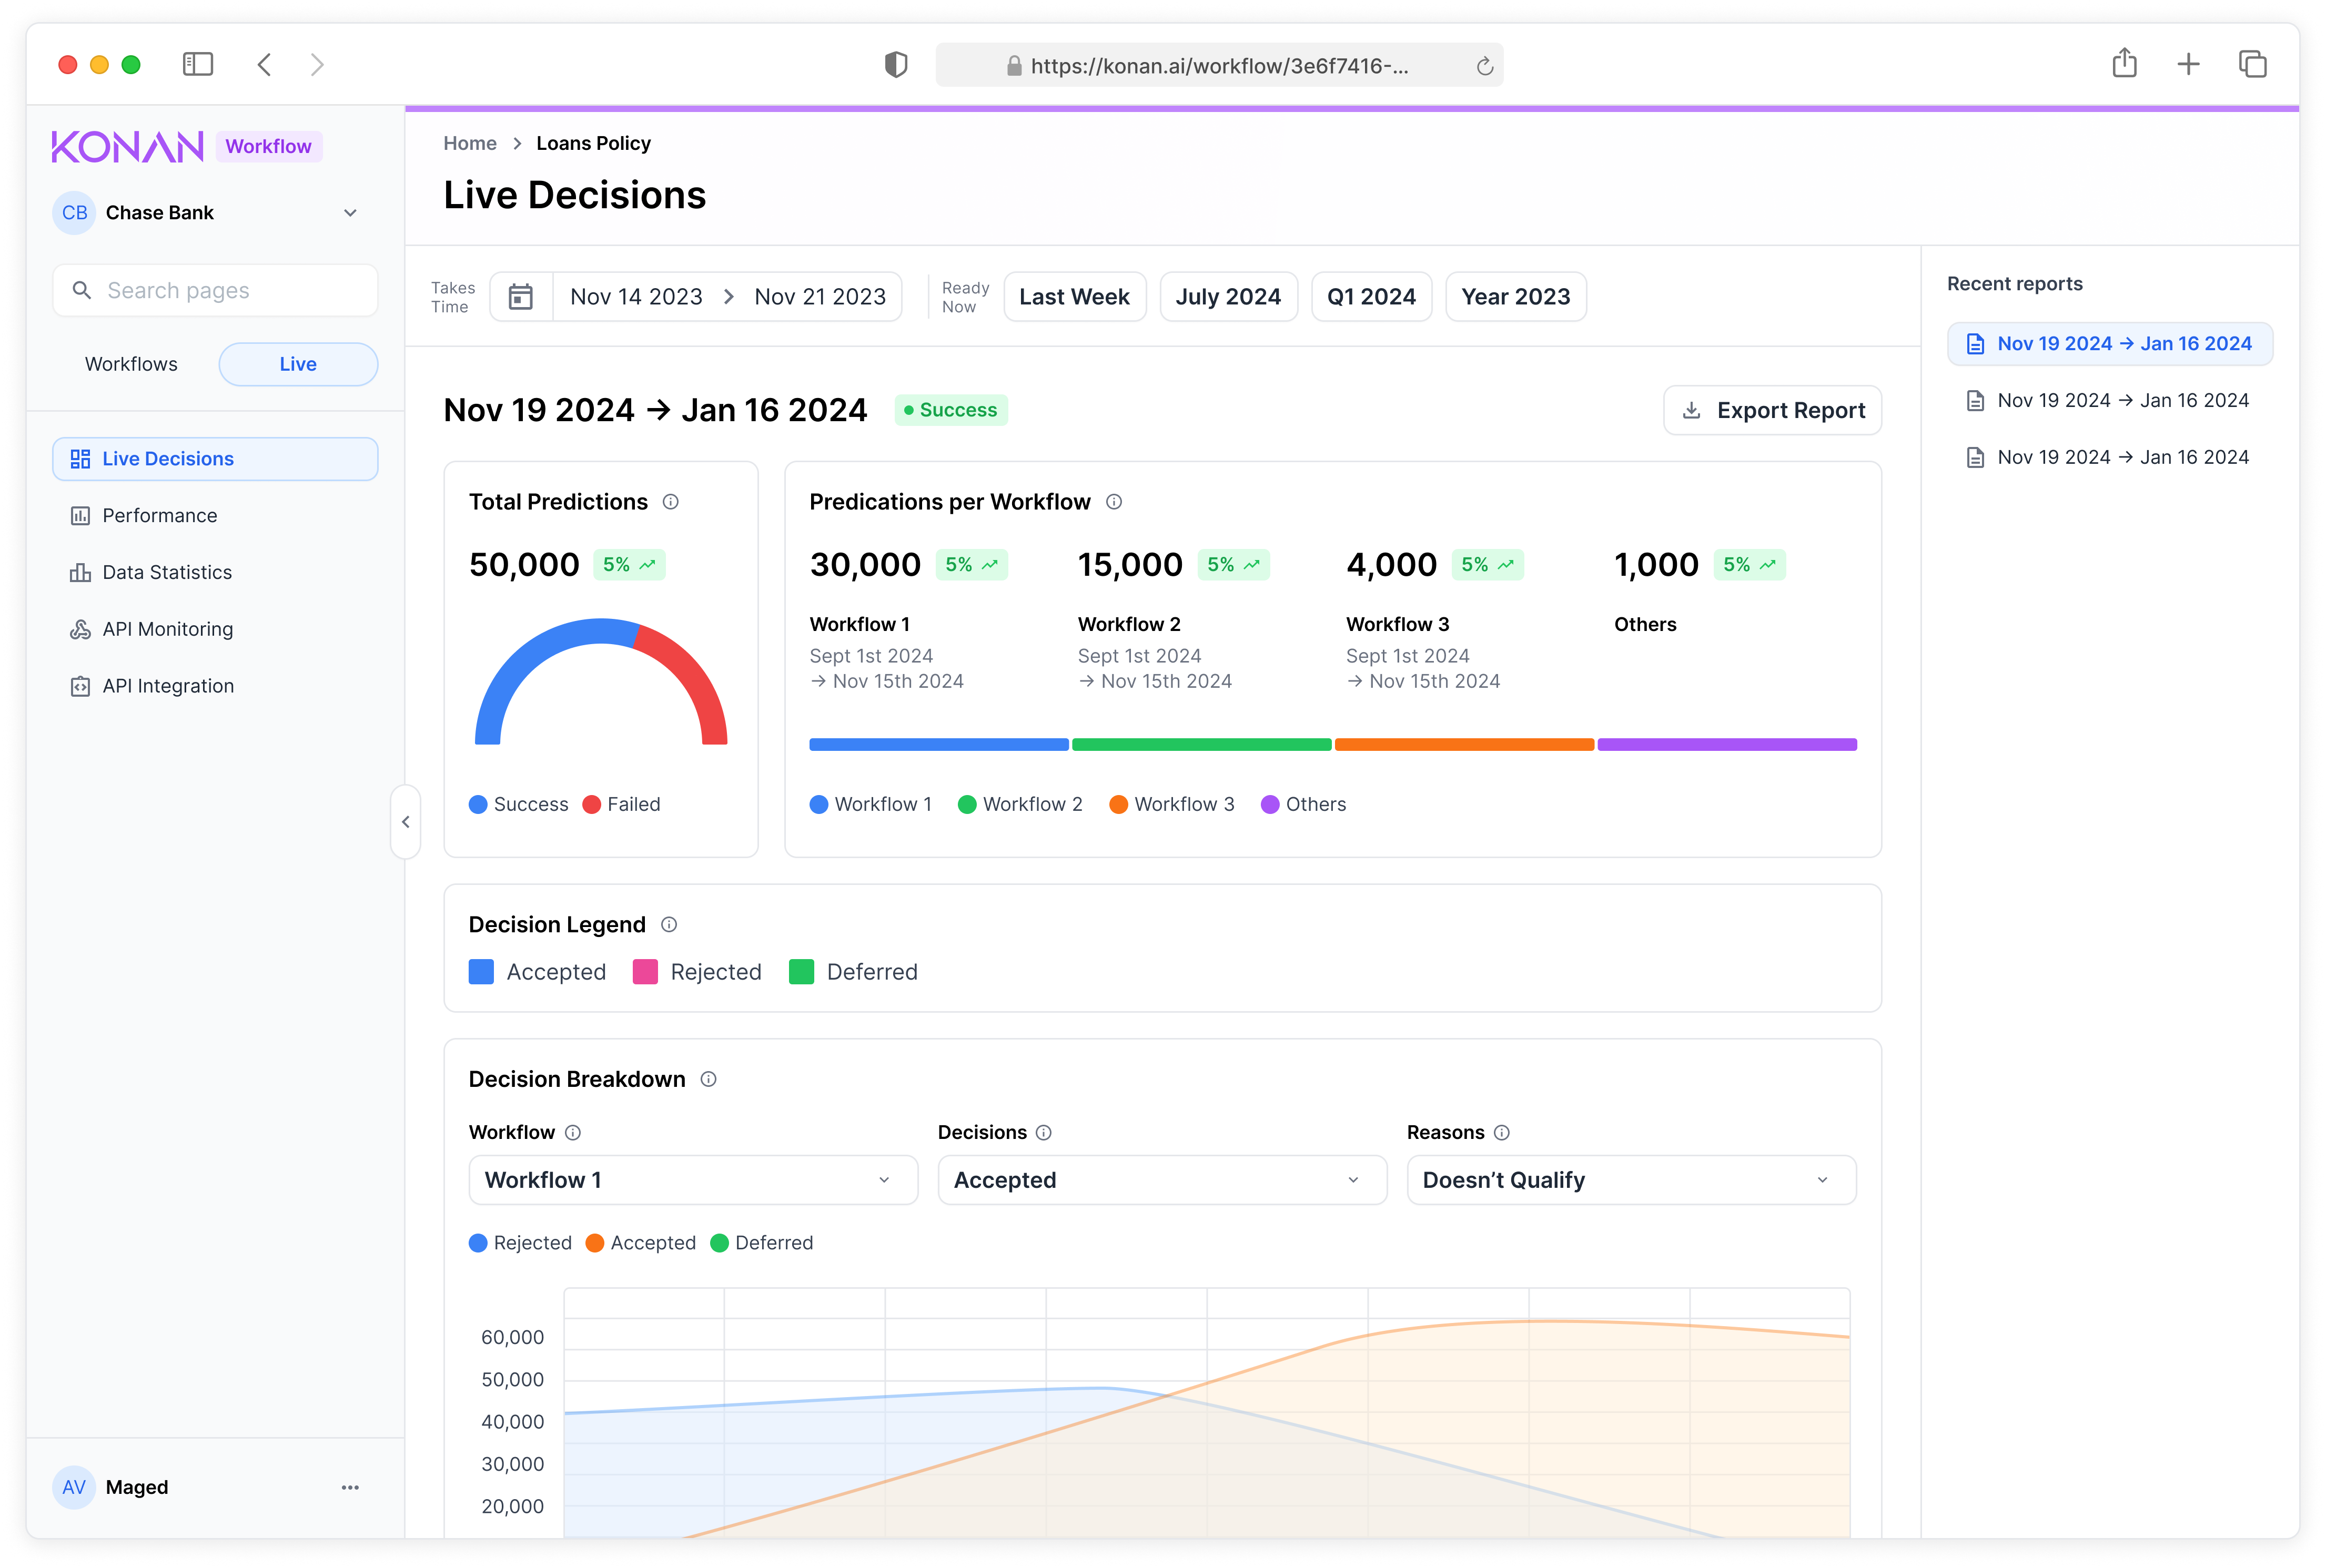Image resolution: width=2326 pixels, height=1568 pixels.
Task: Open Performance in the sidebar
Action: coord(159,516)
